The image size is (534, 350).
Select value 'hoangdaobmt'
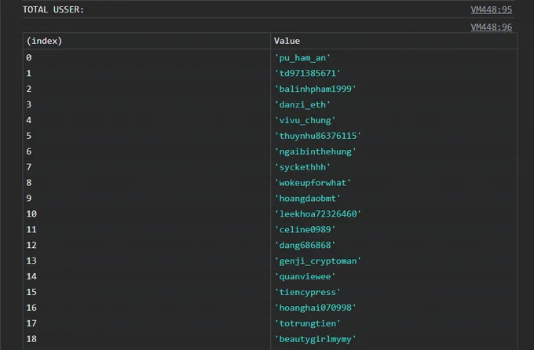(x=308, y=199)
